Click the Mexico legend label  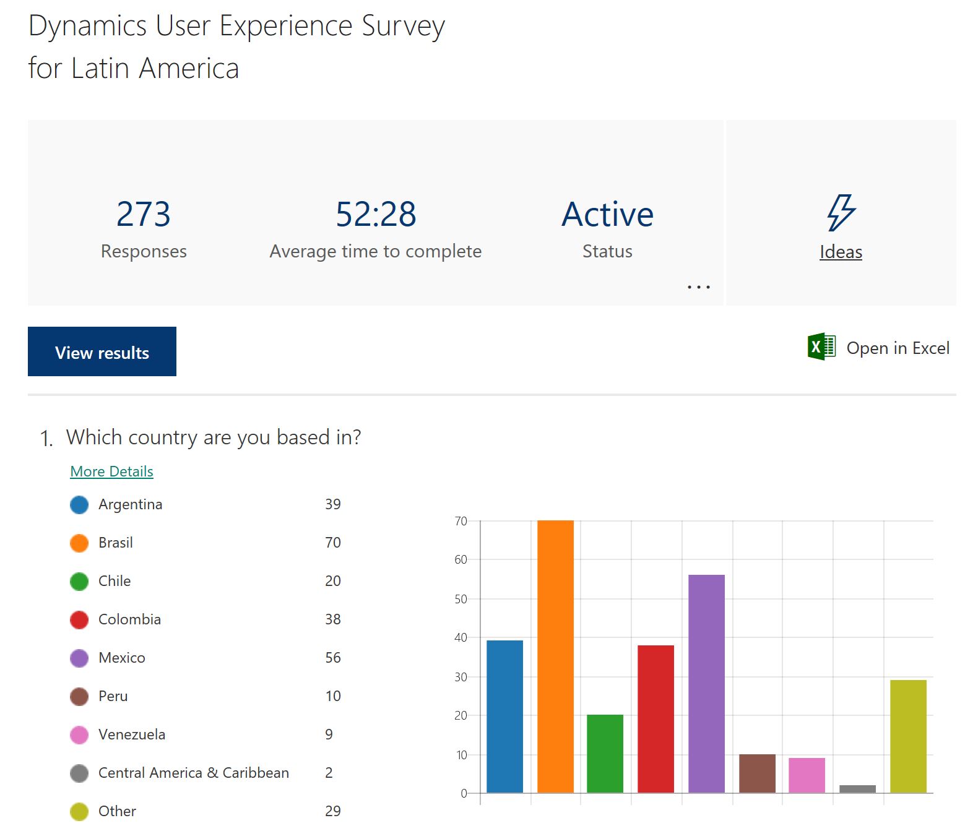tap(122, 658)
